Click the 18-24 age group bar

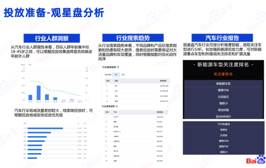[30, 98]
